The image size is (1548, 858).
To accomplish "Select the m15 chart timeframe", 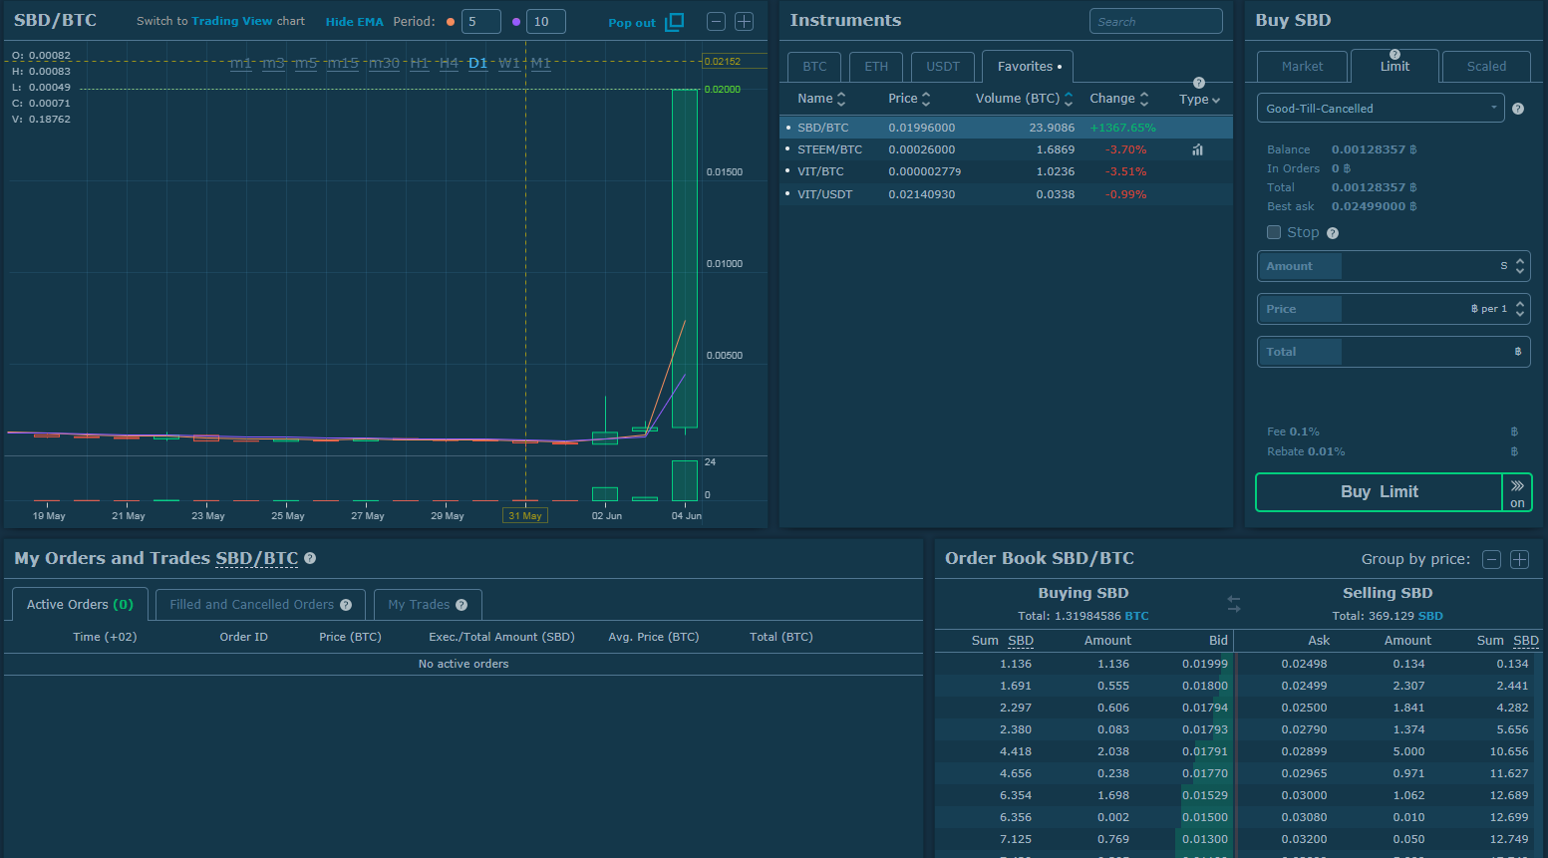I will pos(343,63).
